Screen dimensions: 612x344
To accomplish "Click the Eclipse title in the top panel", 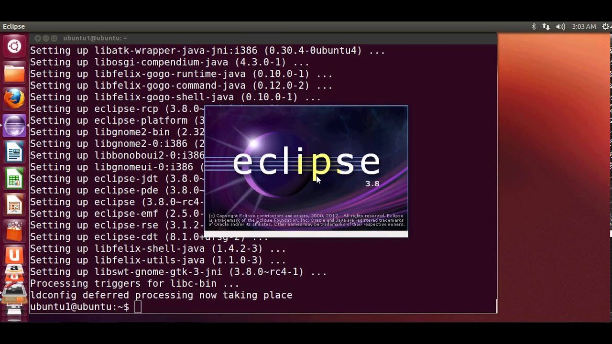I will point(13,27).
